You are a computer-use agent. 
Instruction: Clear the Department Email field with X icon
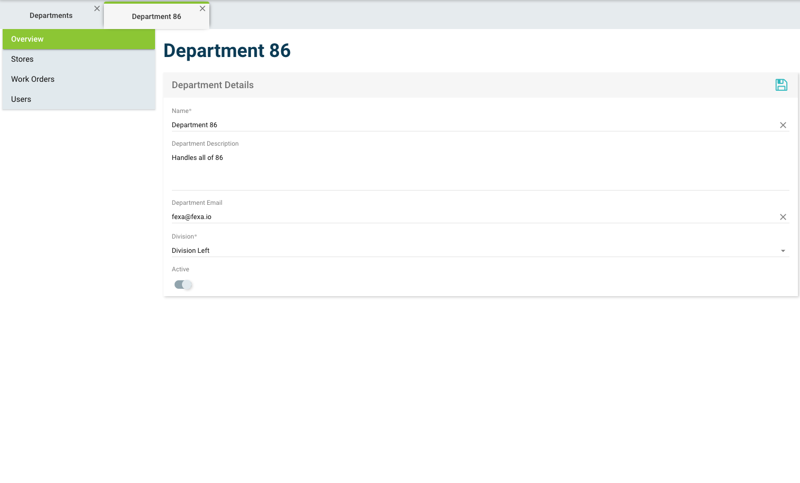coord(783,217)
